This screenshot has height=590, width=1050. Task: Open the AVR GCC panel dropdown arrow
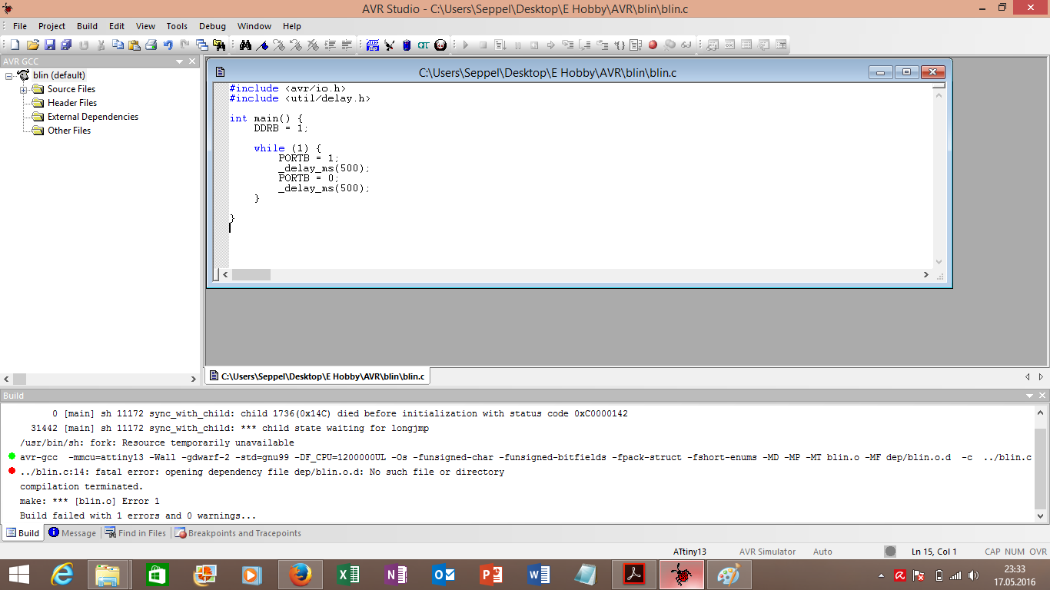(x=180, y=61)
